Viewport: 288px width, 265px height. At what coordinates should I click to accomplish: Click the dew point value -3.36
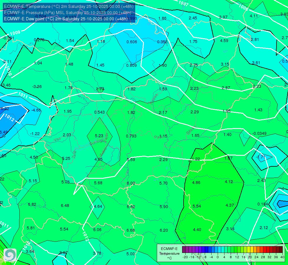(37, 87)
